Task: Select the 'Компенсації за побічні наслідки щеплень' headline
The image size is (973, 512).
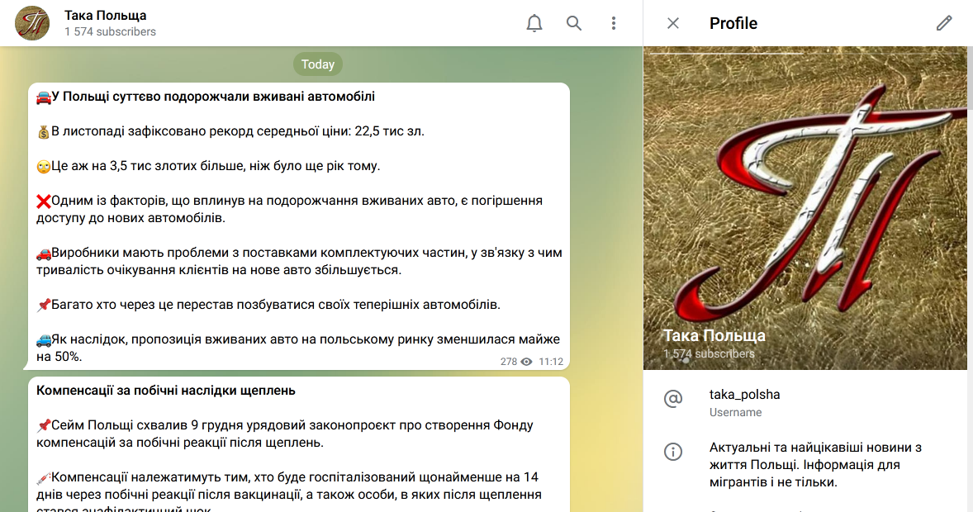Action: click(166, 391)
